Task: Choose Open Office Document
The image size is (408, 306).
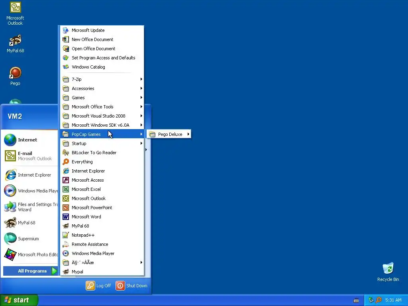Action: [x=102, y=49]
